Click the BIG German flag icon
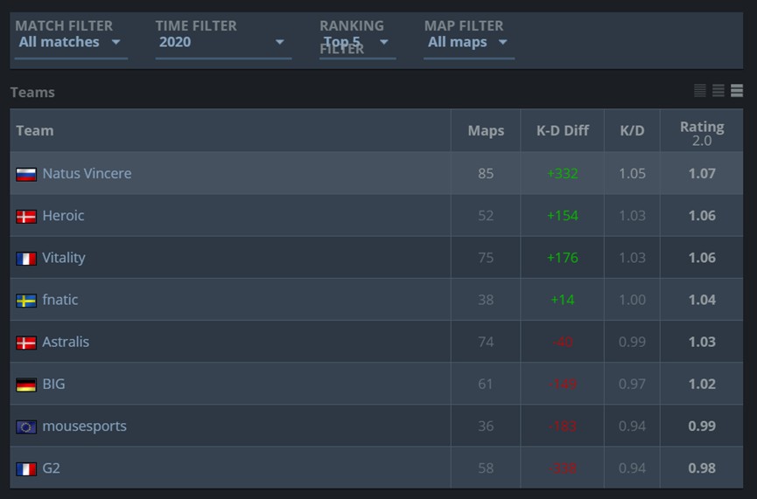Screen dimensions: 757x499 [26, 385]
